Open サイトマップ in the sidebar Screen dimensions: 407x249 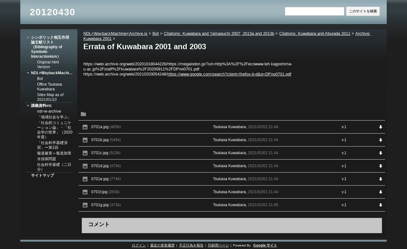(42, 175)
